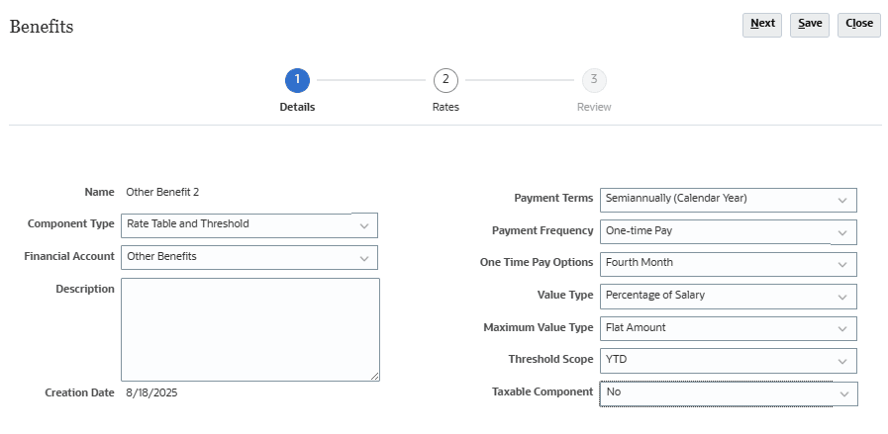Switch to the Rates step label
The image size is (888, 434).
tap(445, 107)
